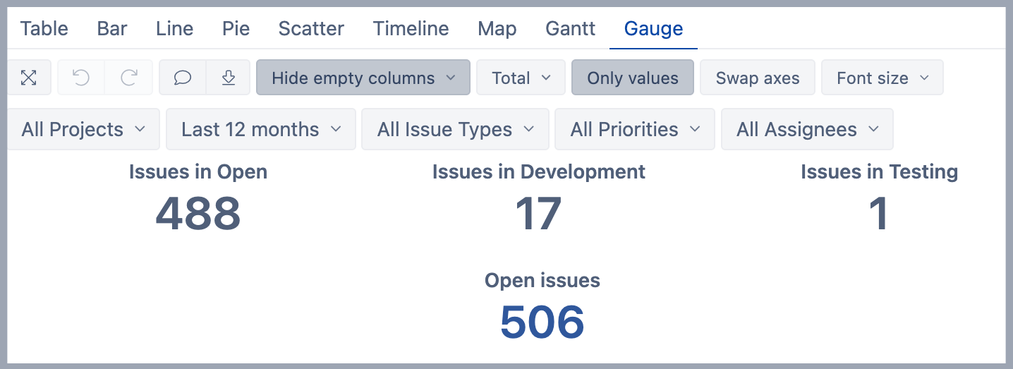Click the fullscreen expand icon

click(x=28, y=78)
